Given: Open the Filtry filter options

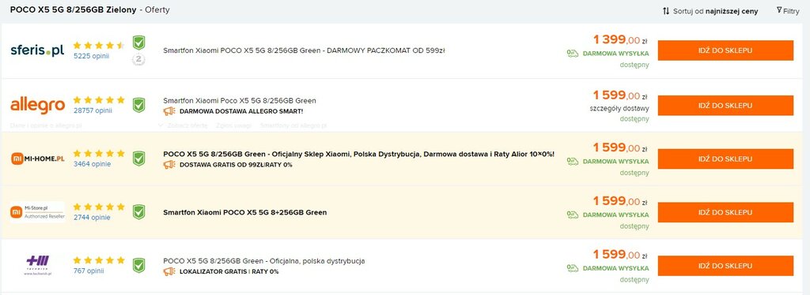Looking at the screenshot, I should [788, 11].
